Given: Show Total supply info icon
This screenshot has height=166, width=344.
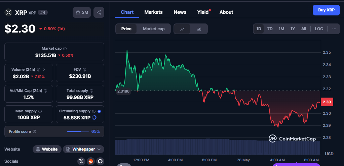Looking at the screenshot, I should pyautogui.click(x=91, y=91).
